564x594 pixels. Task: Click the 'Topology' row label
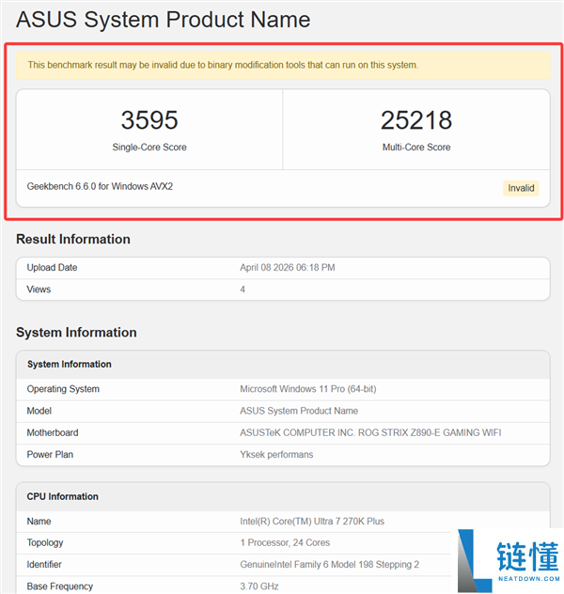[45, 543]
